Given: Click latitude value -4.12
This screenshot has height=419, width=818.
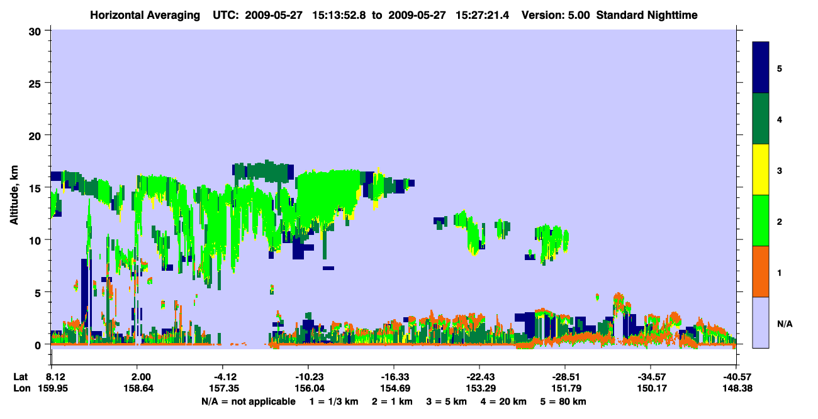Looking at the screenshot, I should [x=223, y=377].
